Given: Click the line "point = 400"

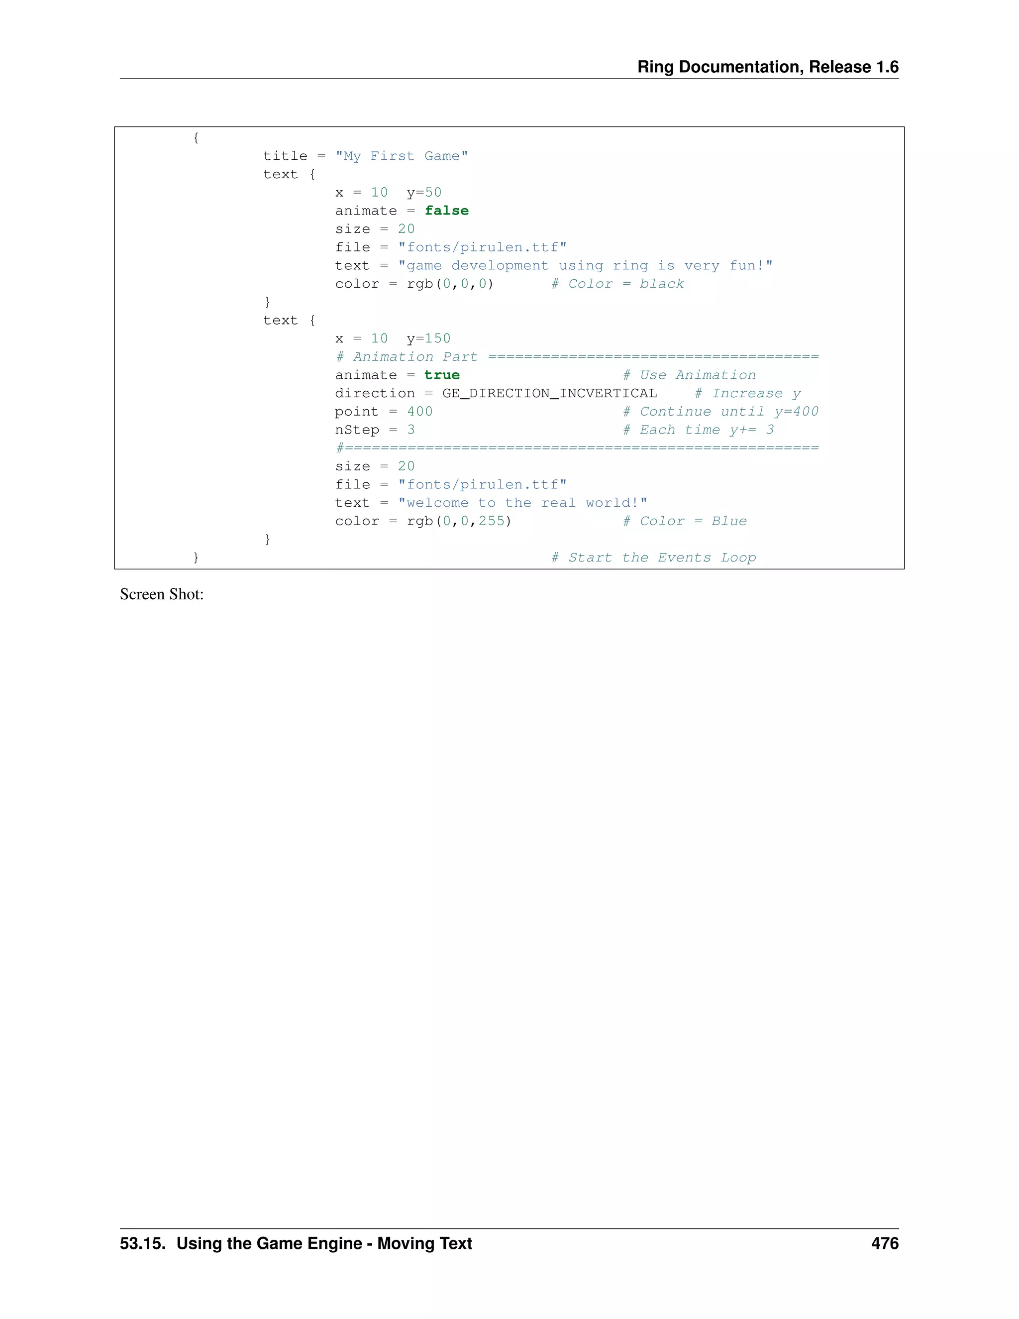Looking at the screenshot, I should click(384, 412).
